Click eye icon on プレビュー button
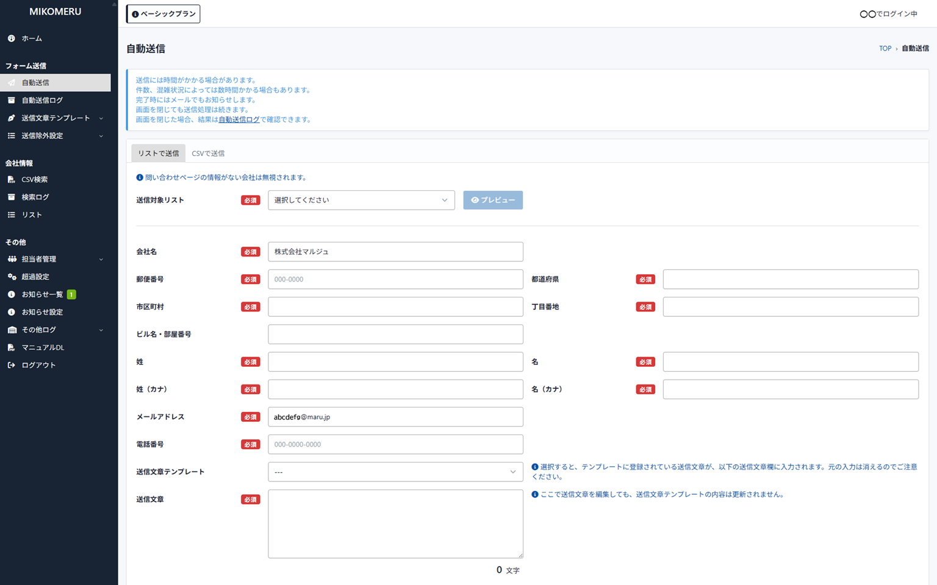 [475, 200]
